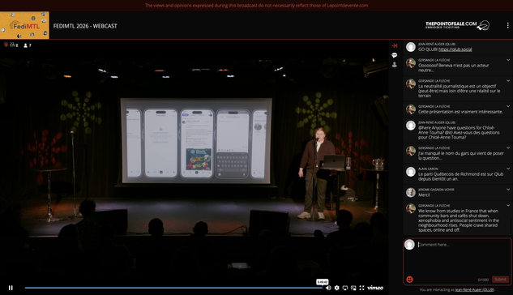Click Jérôme Gagnon-Voyer's avatar

pyautogui.click(x=411, y=192)
